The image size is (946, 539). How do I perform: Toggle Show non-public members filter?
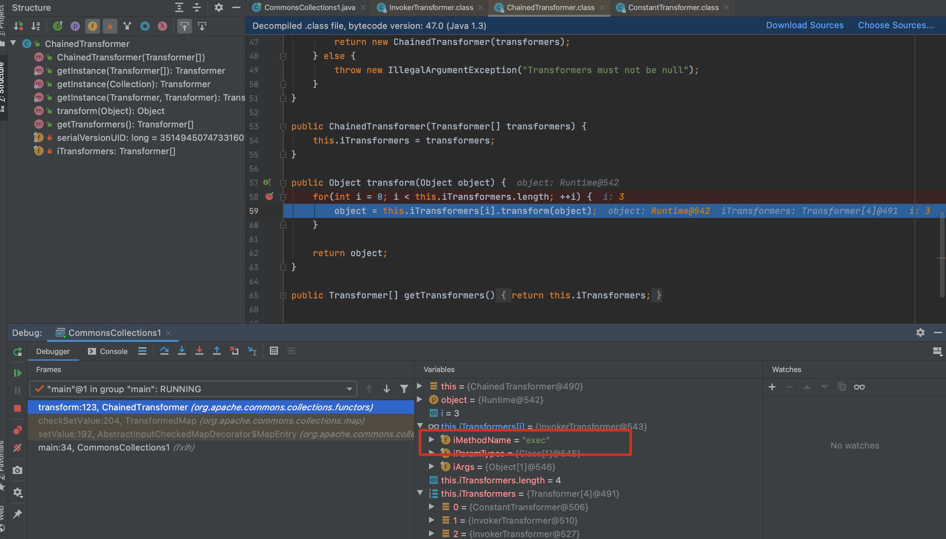coord(110,26)
